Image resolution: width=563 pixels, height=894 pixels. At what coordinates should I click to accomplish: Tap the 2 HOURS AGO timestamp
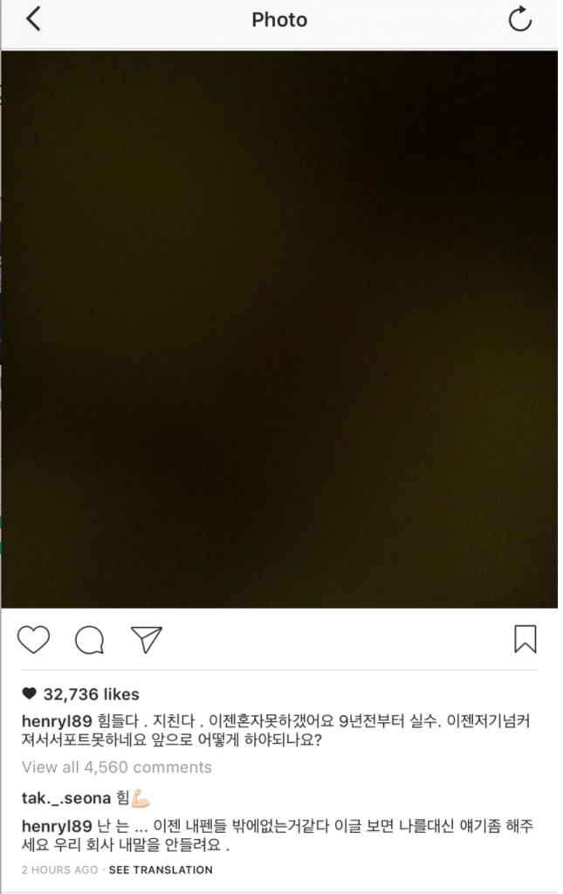(x=60, y=870)
